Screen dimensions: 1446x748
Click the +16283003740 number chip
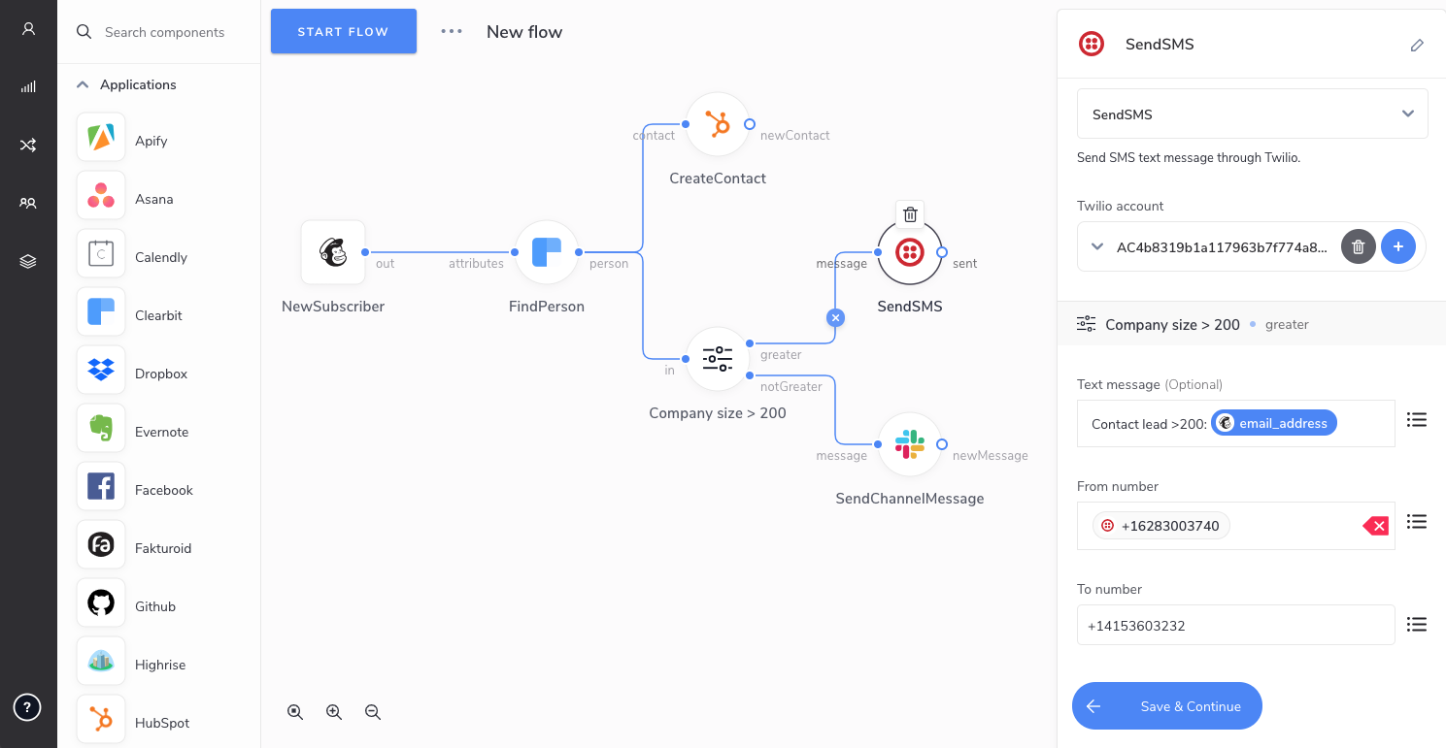point(1161,526)
